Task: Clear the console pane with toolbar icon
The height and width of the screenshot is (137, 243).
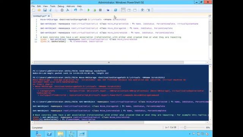Action: tap(68, 10)
